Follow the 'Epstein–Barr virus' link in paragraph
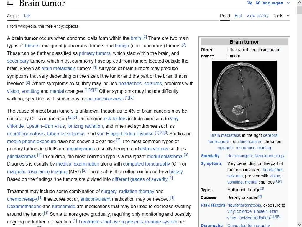The image size is (302, 227). [45, 126]
